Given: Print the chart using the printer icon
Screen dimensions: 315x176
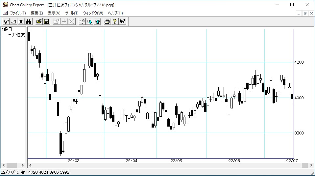Looking at the screenshot, I should click(x=107, y=22).
